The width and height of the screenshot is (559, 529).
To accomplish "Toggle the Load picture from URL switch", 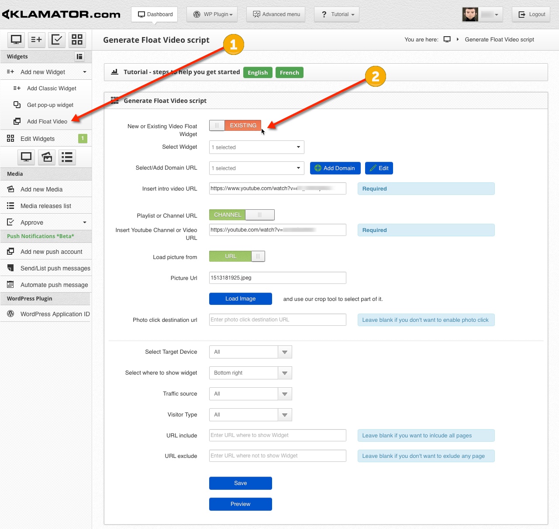I will click(x=237, y=256).
